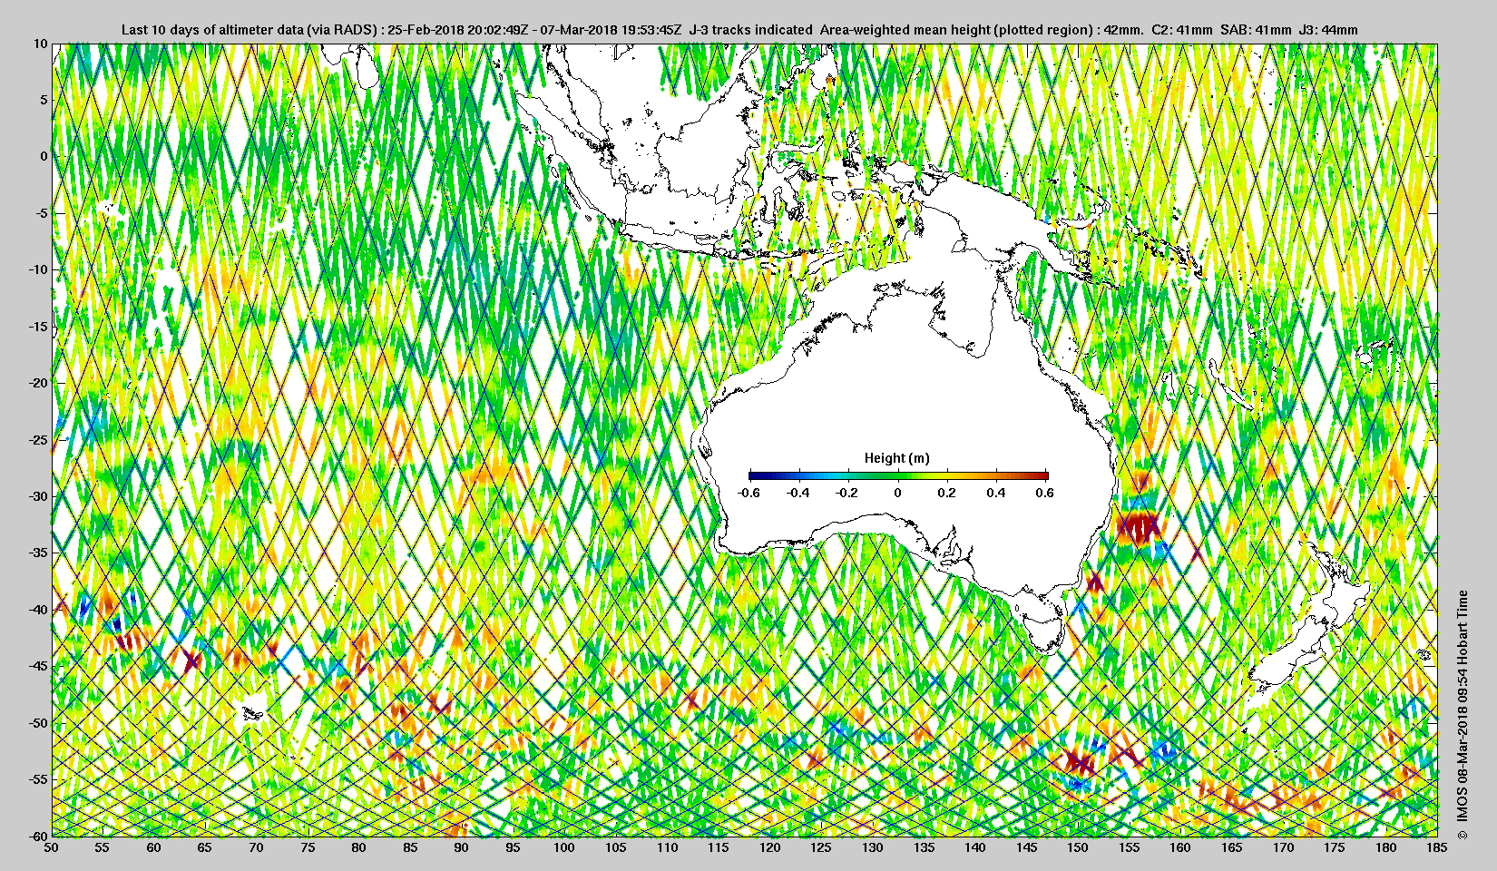Click latitude axis label -45
This screenshot has height=871, width=1497.
pyautogui.click(x=39, y=666)
